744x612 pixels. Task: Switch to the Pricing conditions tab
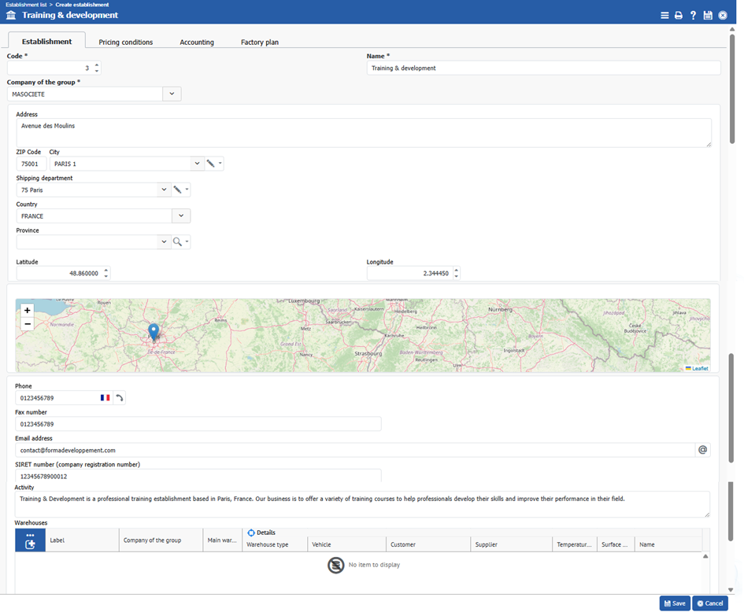pos(126,42)
